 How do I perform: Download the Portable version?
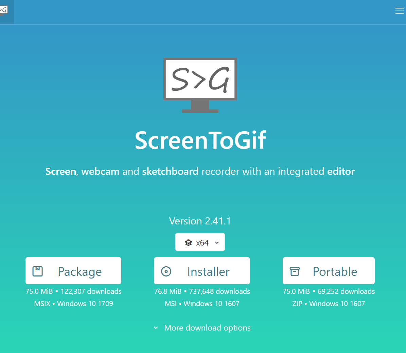329,271
